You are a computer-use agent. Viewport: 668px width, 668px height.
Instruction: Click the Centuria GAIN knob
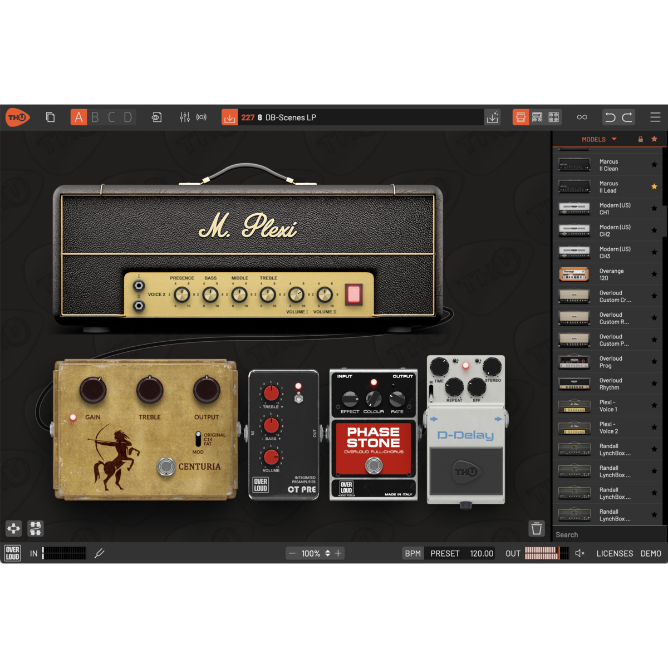[x=93, y=390]
